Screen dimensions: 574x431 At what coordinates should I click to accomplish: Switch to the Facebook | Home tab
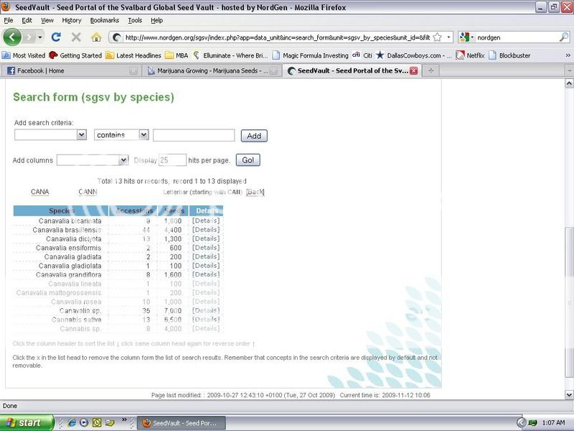[x=70, y=70]
